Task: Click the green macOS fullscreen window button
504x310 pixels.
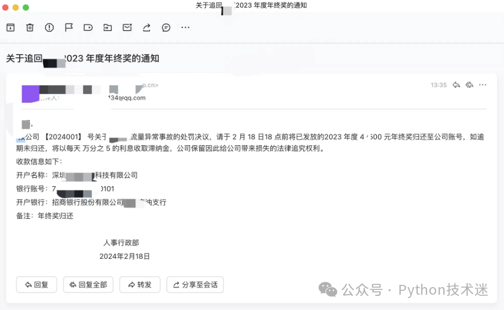Action: pyautogui.click(x=26, y=8)
